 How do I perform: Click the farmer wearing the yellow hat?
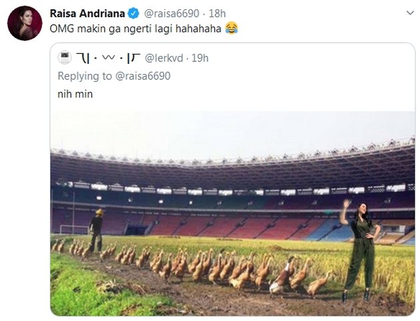pos(96,230)
